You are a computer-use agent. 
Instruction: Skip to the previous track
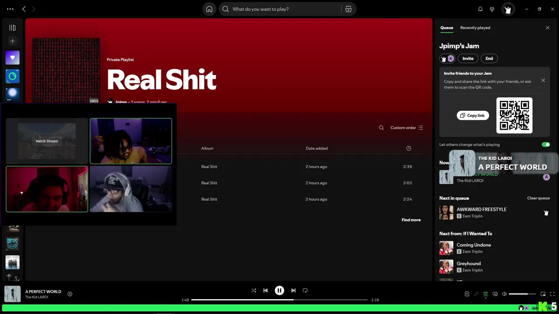pyautogui.click(x=266, y=290)
